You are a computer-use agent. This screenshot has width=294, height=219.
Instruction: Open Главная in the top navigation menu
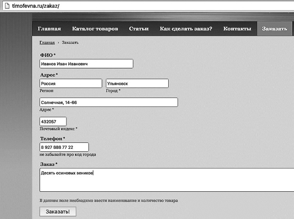(49, 29)
